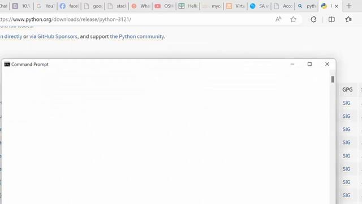Screen dimensions: 362x204
Task: Switch to the Hell tab
Action: coord(188,6)
